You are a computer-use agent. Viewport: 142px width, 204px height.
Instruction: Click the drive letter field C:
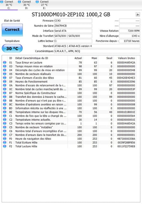[73, 41]
